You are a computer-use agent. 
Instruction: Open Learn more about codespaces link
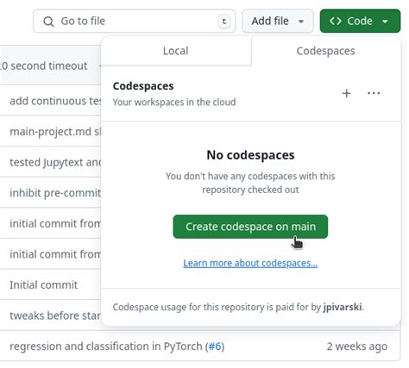[250, 263]
